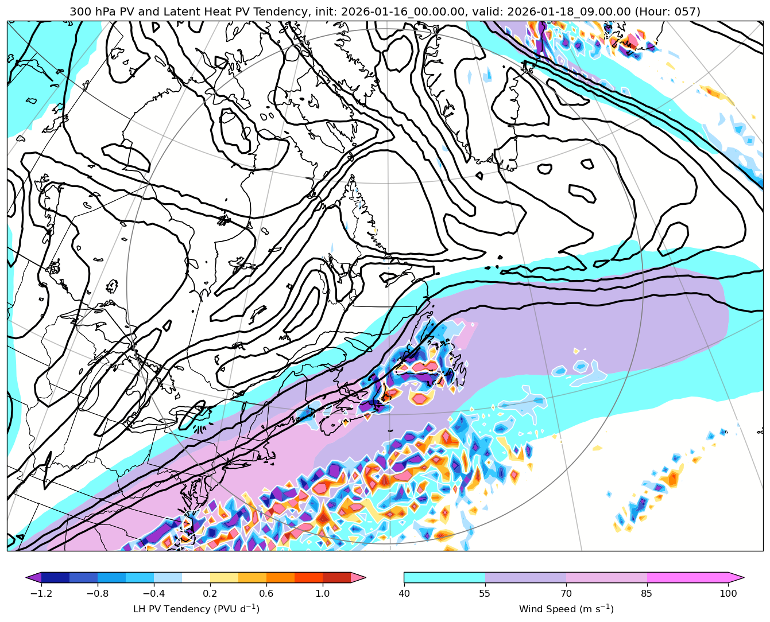Click the 'Wind Speed (m s⁻¹)' label

click(x=566, y=609)
